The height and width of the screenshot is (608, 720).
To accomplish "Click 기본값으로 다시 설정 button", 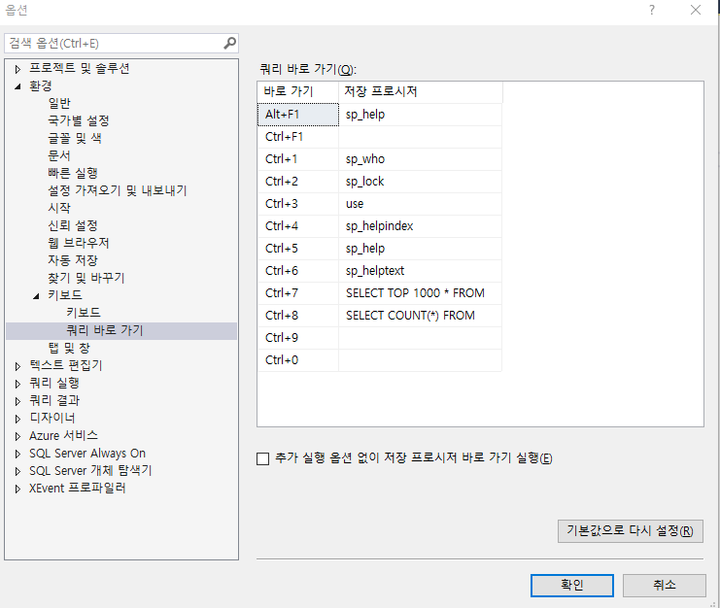I will pyautogui.click(x=631, y=531).
